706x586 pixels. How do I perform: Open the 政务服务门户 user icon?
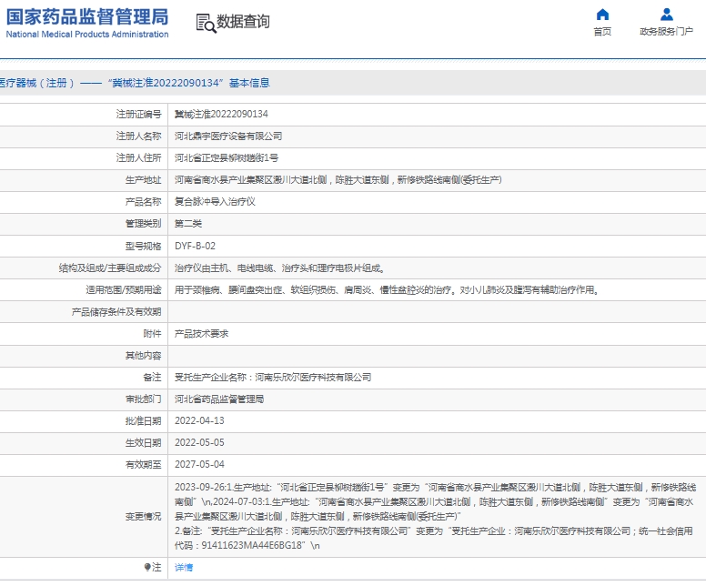point(666,15)
